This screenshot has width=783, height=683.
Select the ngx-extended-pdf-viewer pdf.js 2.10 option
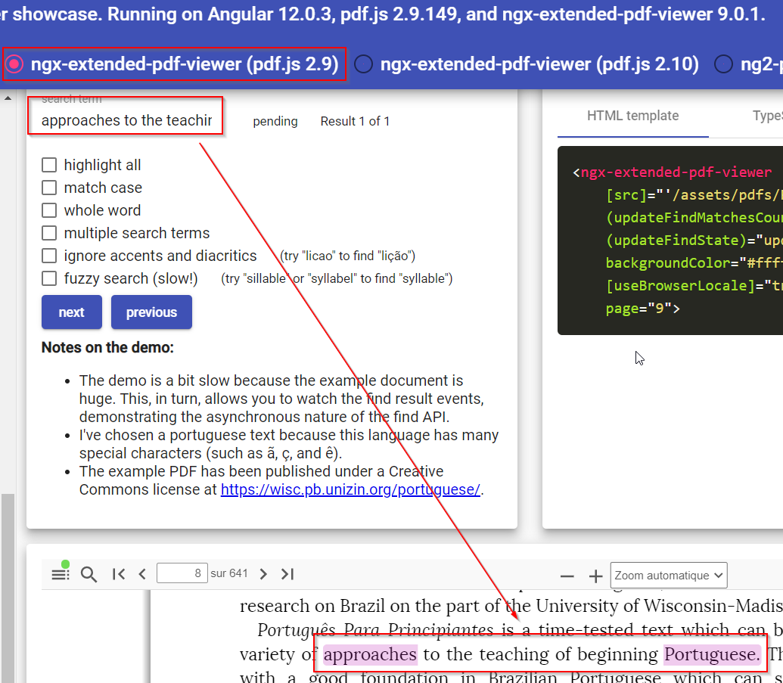pos(364,64)
